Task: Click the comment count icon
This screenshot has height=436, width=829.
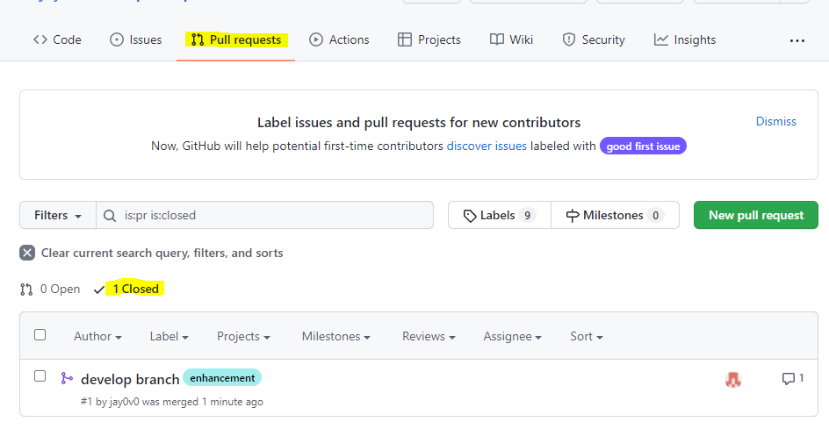Action: point(788,379)
